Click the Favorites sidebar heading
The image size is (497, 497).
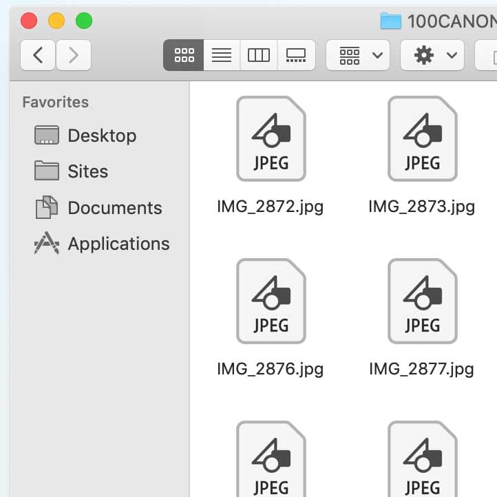point(56,102)
